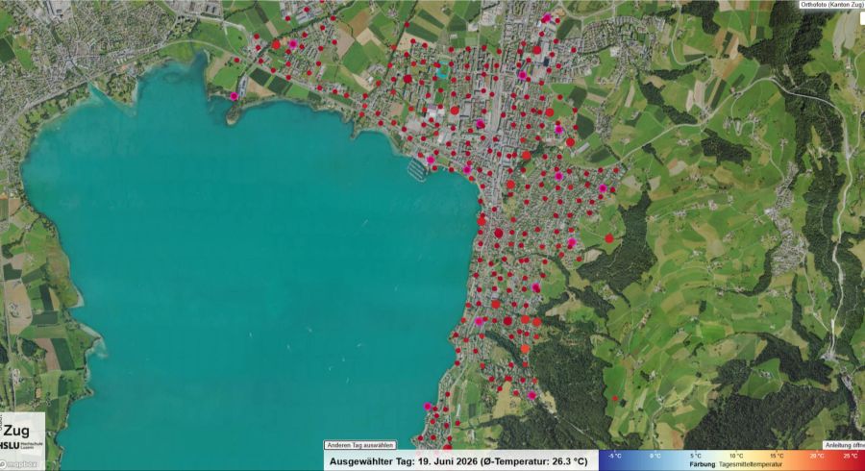Click the white control box below Orthofoto label
This screenshot has height=471, width=865.
coord(862,18)
